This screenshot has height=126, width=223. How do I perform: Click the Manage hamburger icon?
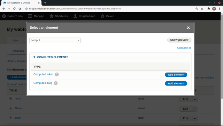click(x=30, y=16)
